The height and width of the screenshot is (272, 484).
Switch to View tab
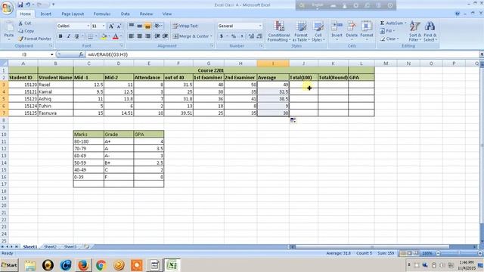click(167, 14)
